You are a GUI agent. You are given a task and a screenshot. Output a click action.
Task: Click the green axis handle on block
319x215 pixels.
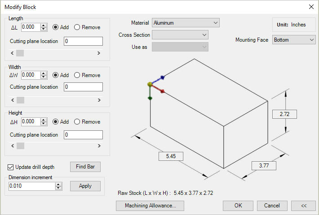coord(150,98)
